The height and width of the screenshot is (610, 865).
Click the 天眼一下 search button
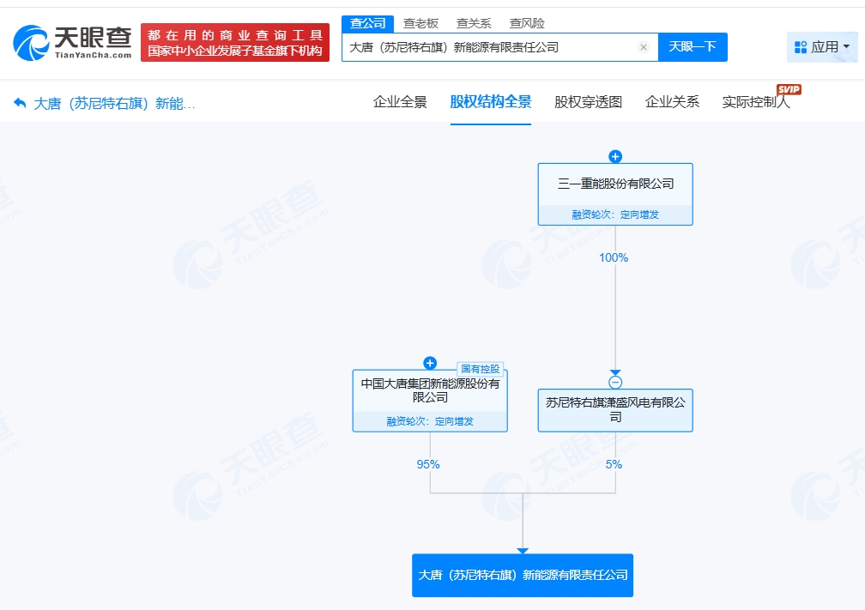(693, 47)
